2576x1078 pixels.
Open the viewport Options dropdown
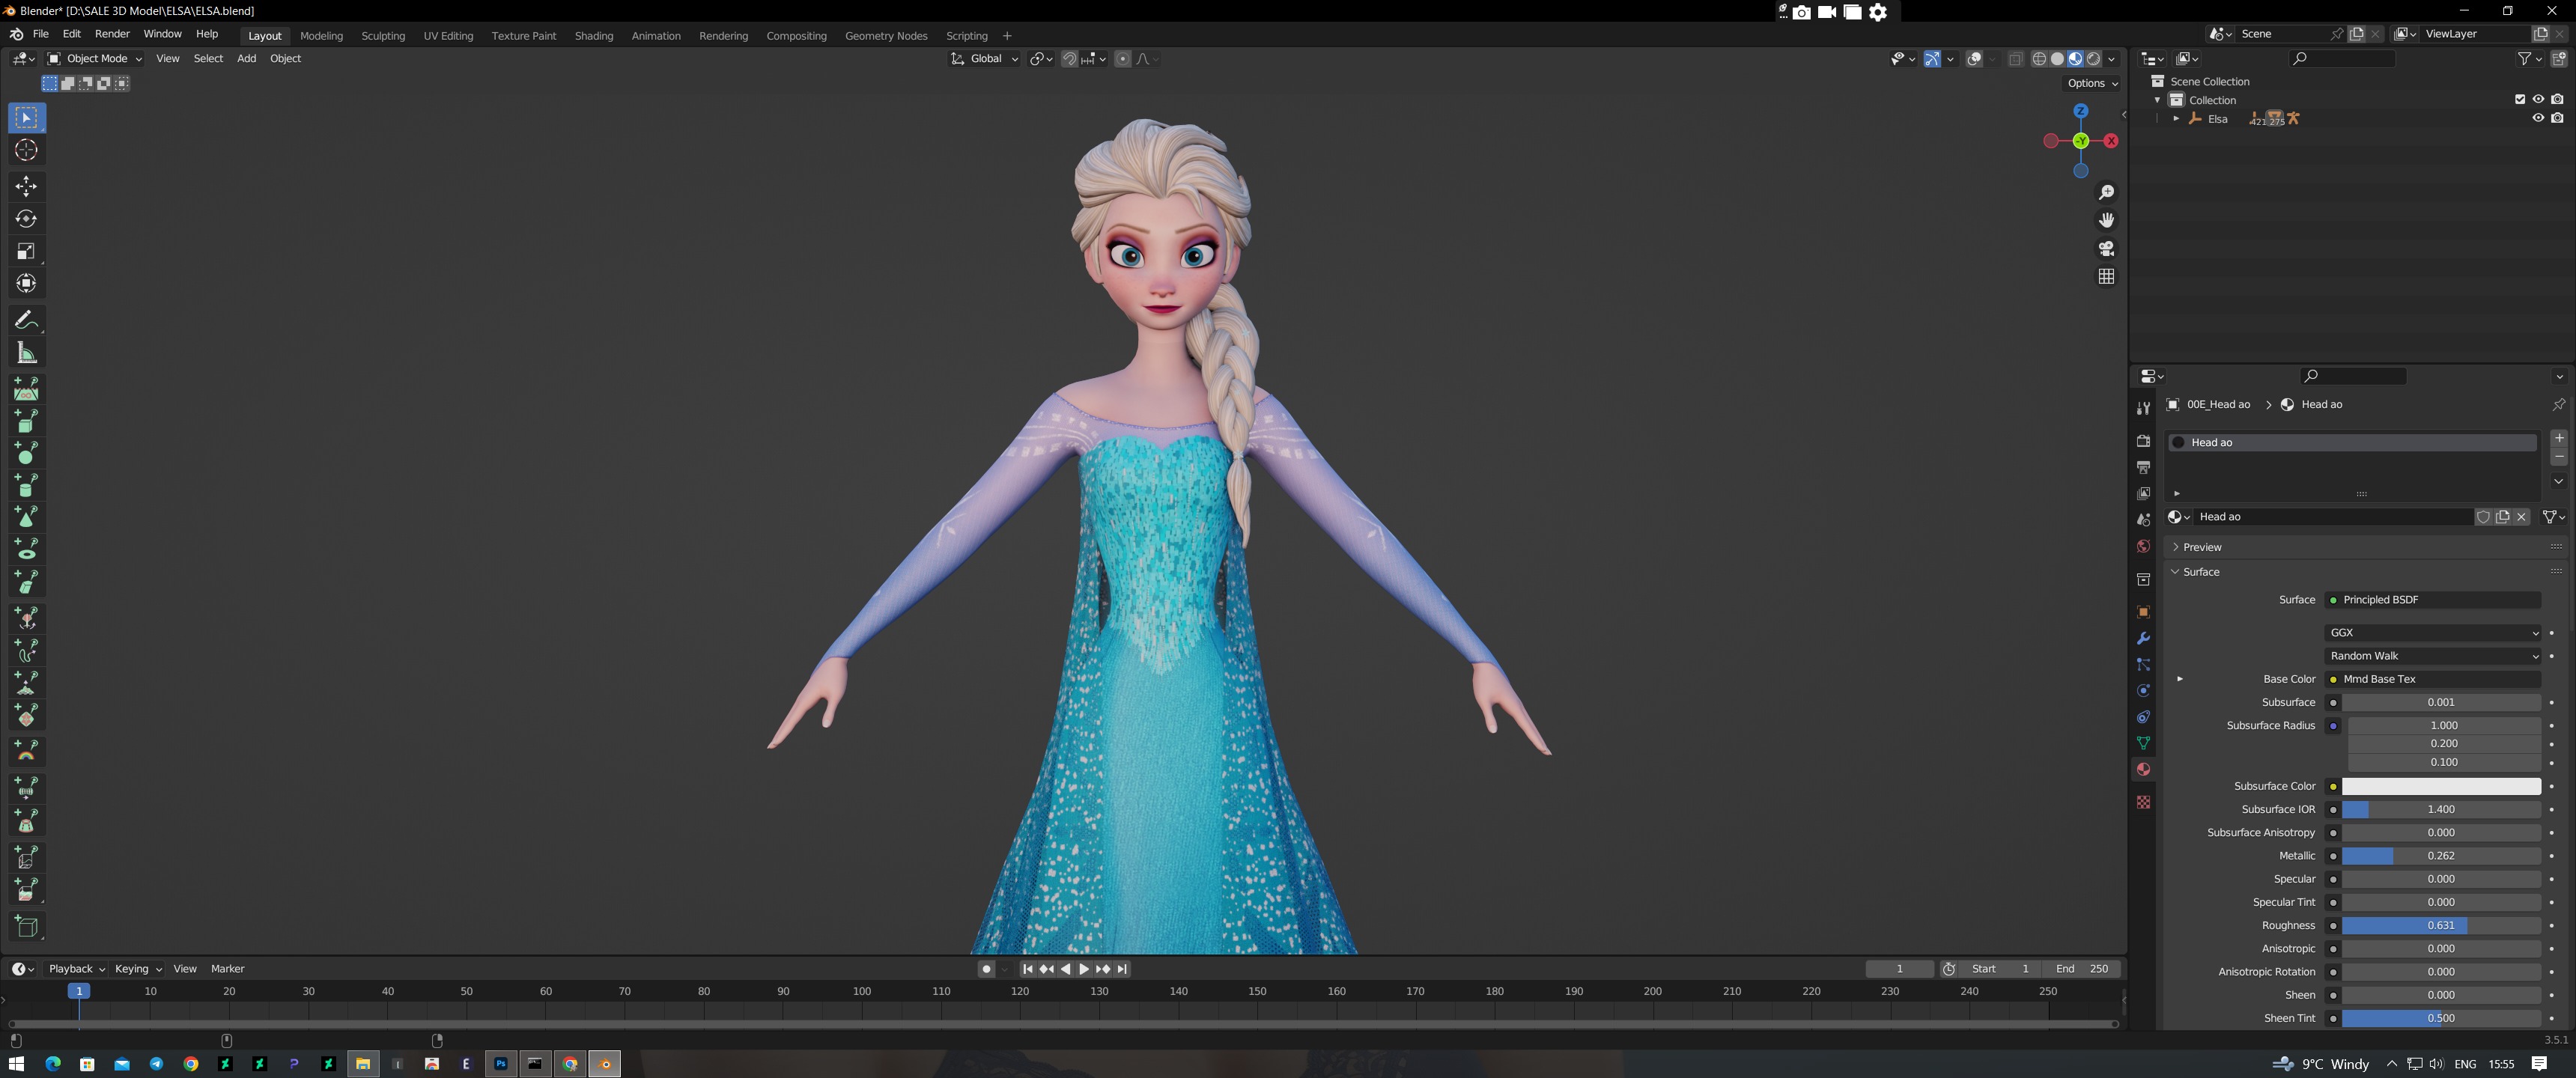(x=2092, y=83)
